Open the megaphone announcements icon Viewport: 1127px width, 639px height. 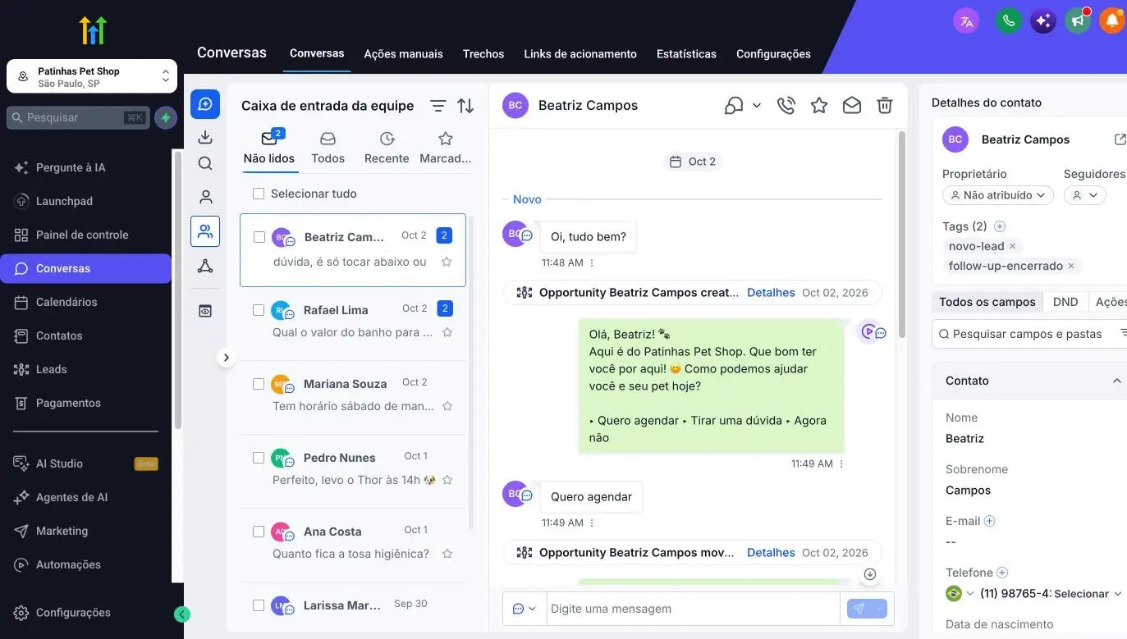1077,21
